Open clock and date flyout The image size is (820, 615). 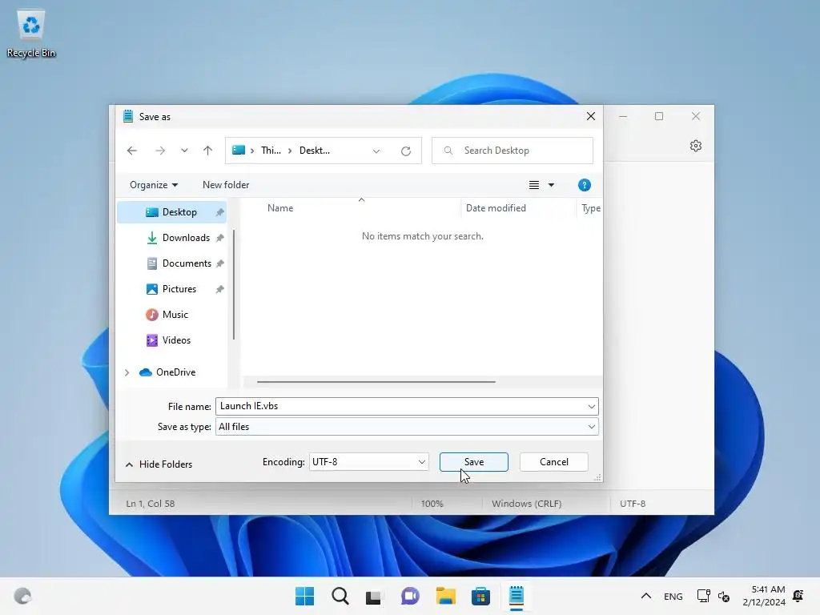click(x=763, y=596)
